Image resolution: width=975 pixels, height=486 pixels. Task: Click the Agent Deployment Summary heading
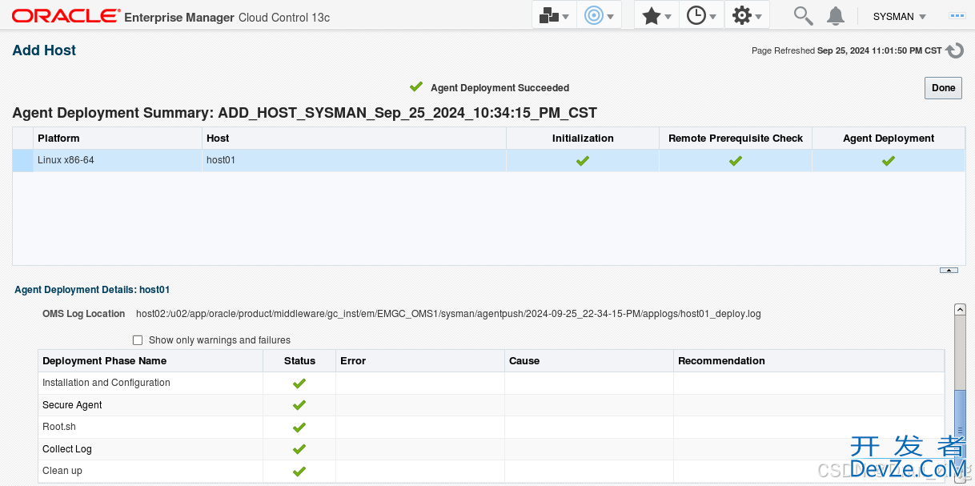point(305,113)
